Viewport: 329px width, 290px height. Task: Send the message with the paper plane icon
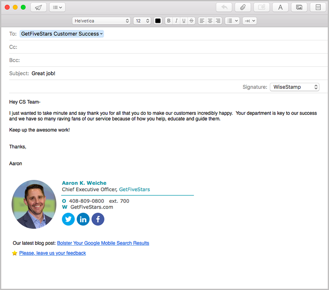point(38,7)
